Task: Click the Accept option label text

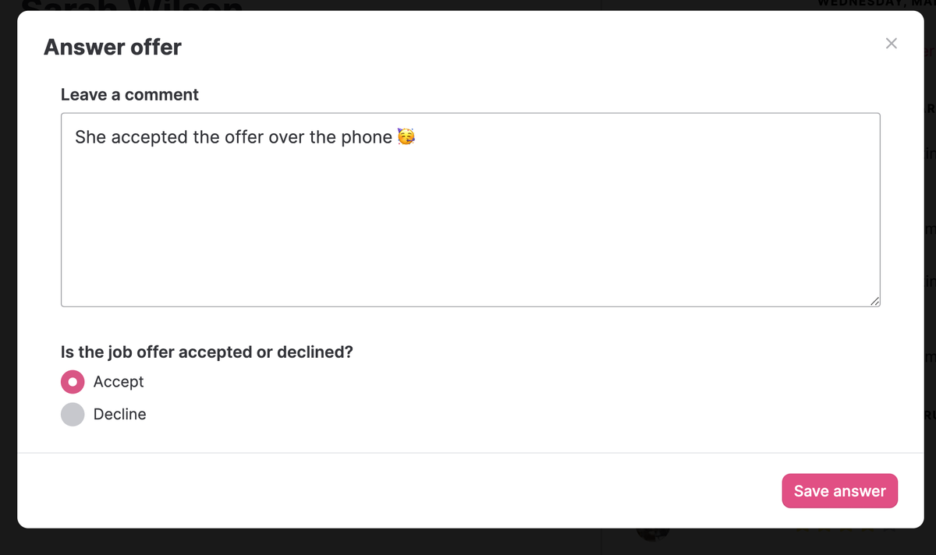Action: tap(119, 382)
